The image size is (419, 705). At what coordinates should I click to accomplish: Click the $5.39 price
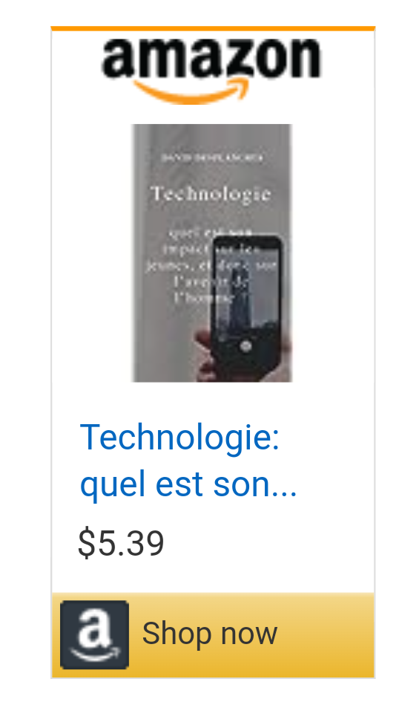click(x=121, y=543)
